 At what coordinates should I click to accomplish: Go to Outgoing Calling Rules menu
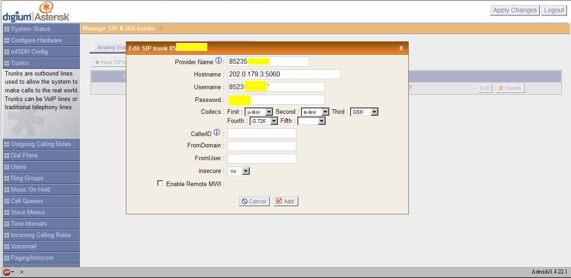click(40, 144)
